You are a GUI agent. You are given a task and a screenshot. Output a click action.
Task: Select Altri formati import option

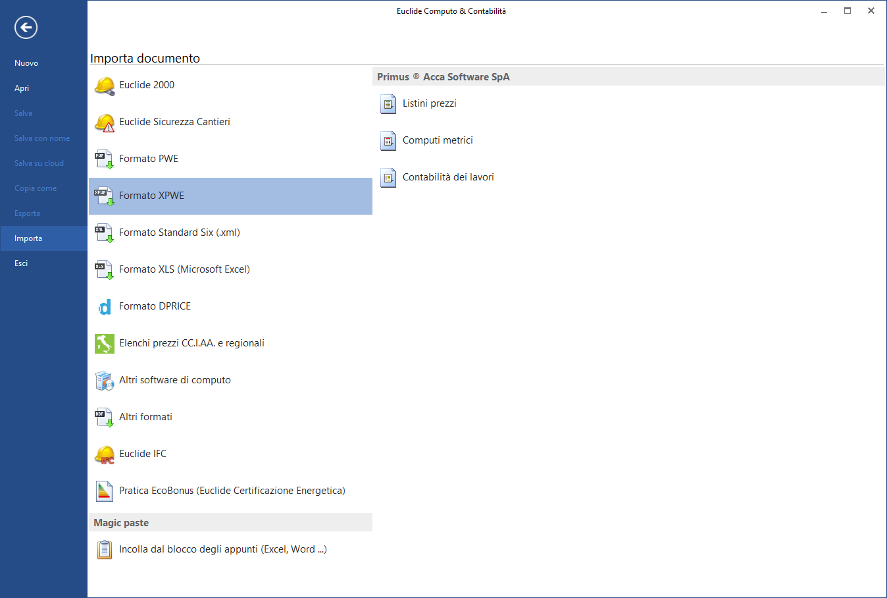145,417
